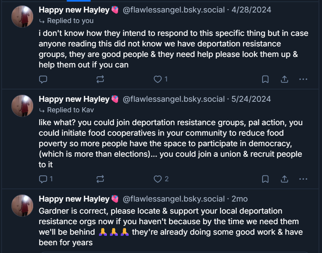
Task: Open avatar of the 5/24/2024 post
Action: 22,106
